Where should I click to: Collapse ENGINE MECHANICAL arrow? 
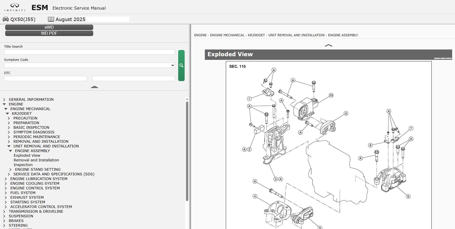(6, 109)
